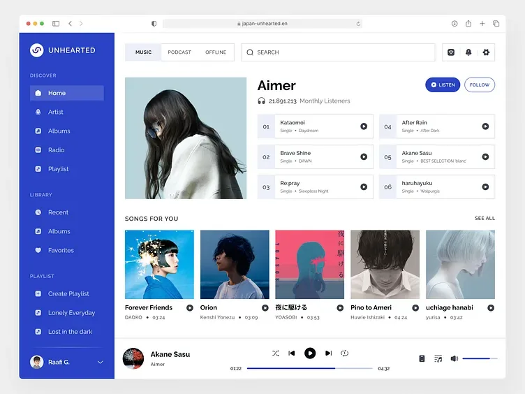
Task: Click the privacy shield icon
Action: 154,24
